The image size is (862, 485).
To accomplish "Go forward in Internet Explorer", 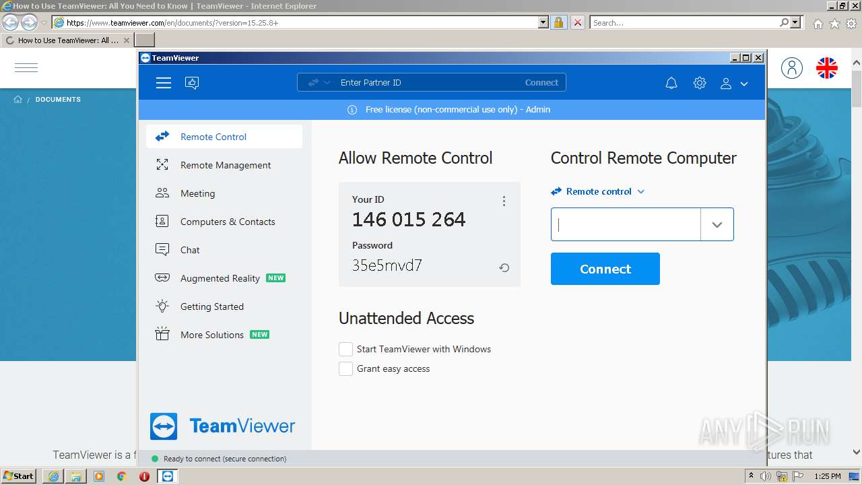I will [x=29, y=23].
